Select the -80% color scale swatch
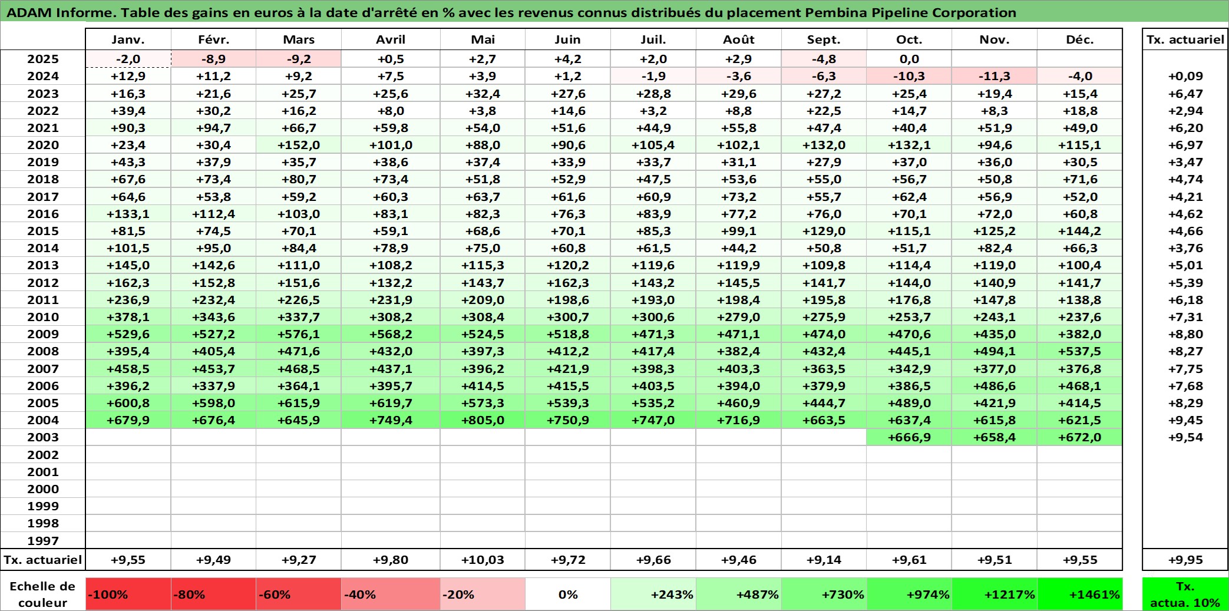Image resolution: width=1229 pixels, height=611 pixels. (213, 594)
